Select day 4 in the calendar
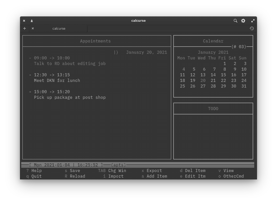Image resolution: width=277 pixels, height=203 pixels. (184, 69)
